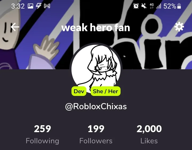
Task: Tap the @RobloxChixas username
Action: pyautogui.click(x=96, y=107)
